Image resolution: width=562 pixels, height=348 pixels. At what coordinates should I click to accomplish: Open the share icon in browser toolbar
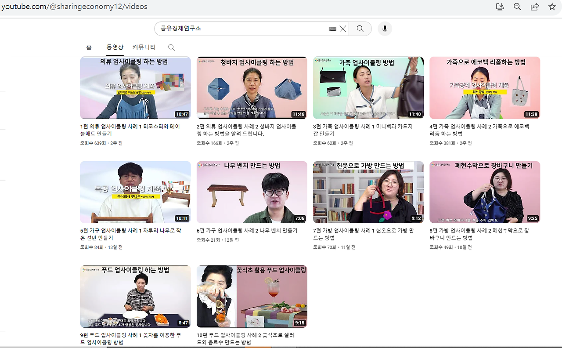point(534,7)
